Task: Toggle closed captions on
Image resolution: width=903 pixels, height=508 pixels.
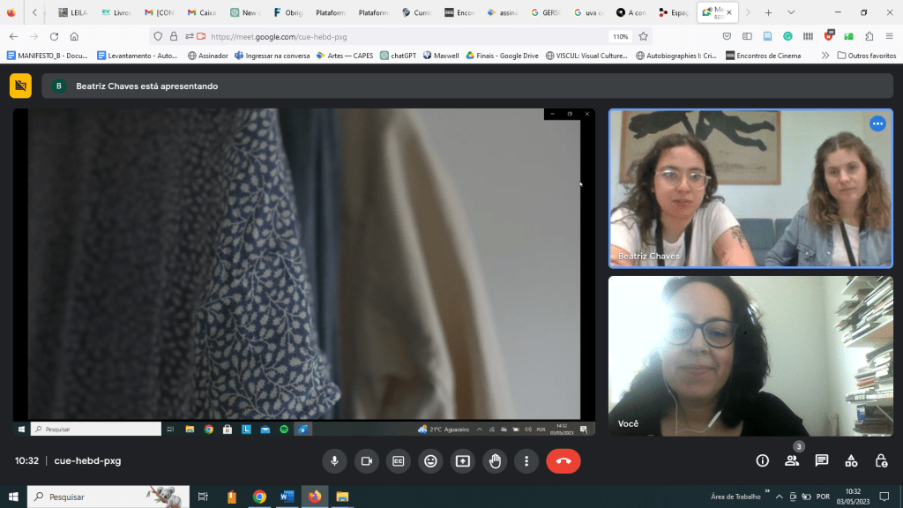Action: point(399,460)
